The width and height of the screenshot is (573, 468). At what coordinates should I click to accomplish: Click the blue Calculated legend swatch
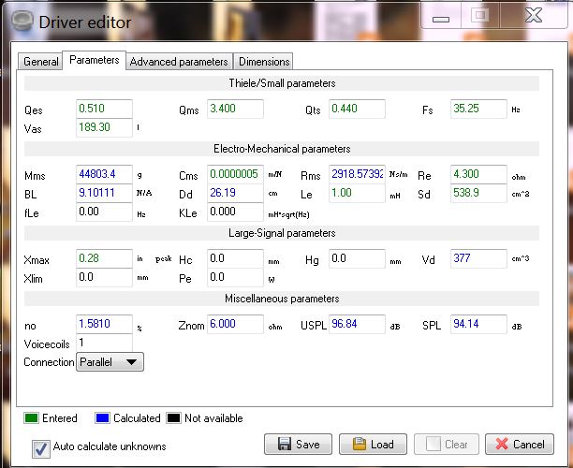pos(102,418)
